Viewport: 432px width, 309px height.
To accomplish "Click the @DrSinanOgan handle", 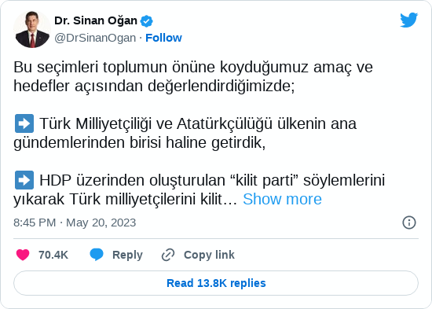I will click(95, 38).
